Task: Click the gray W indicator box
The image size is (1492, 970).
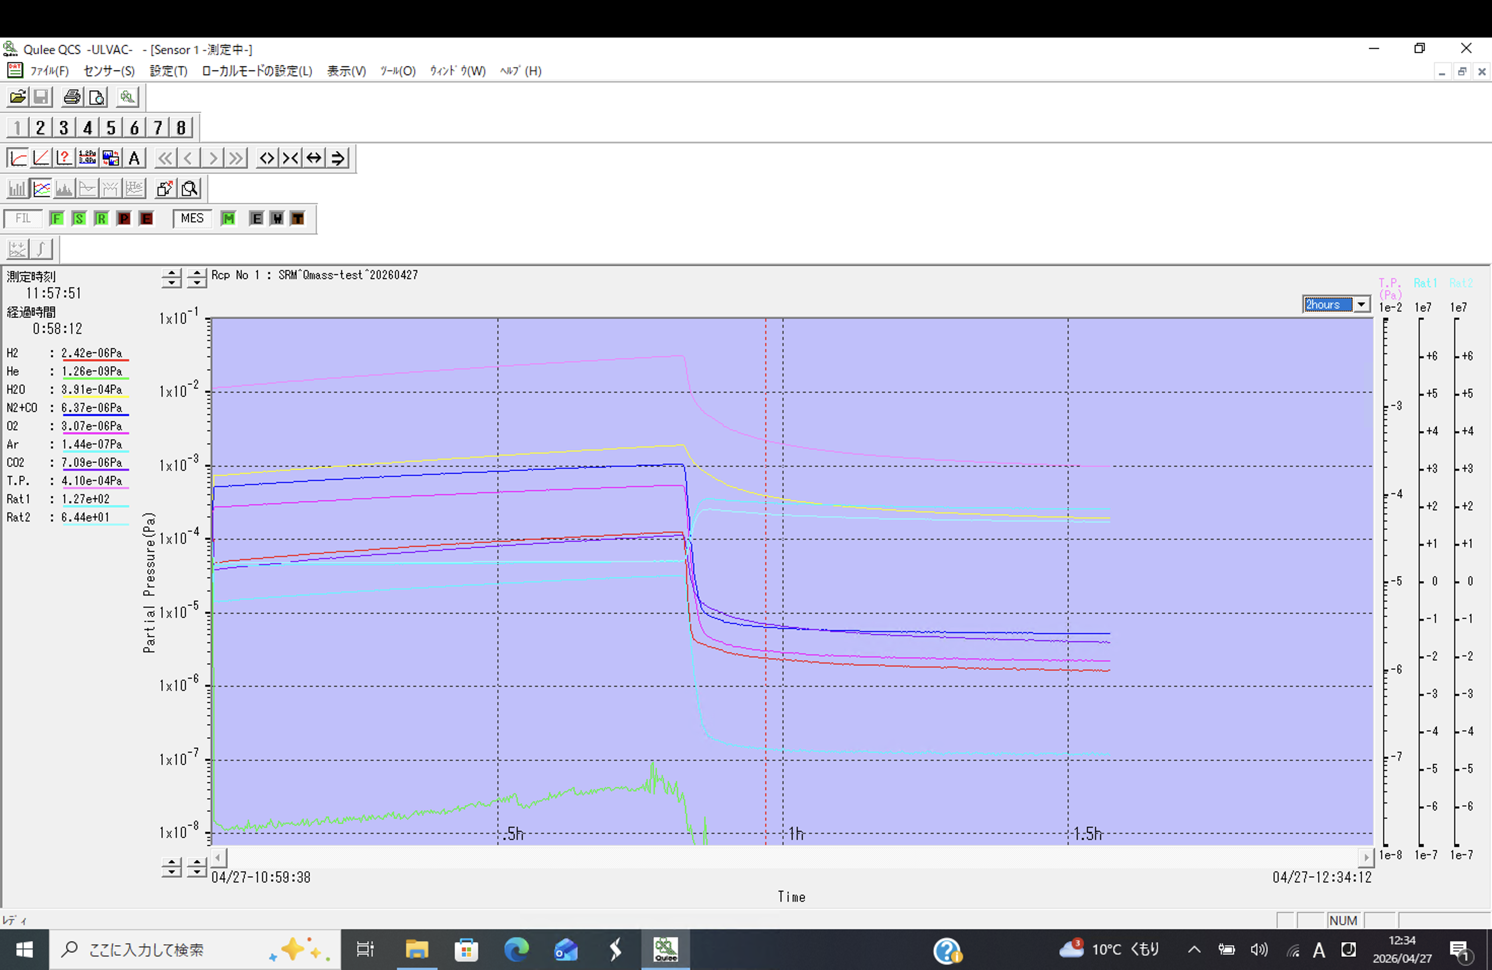Action: pos(277,219)
